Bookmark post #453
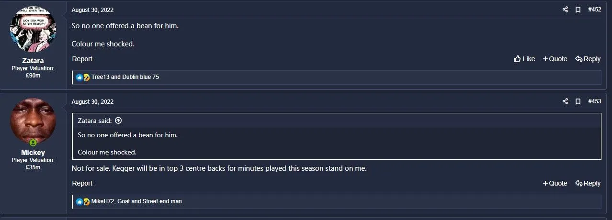 point(578,101)
